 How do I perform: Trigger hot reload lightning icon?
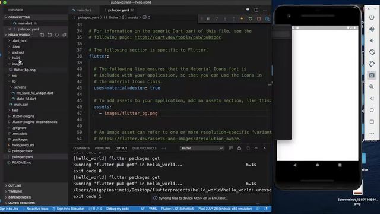coord(242,18)
